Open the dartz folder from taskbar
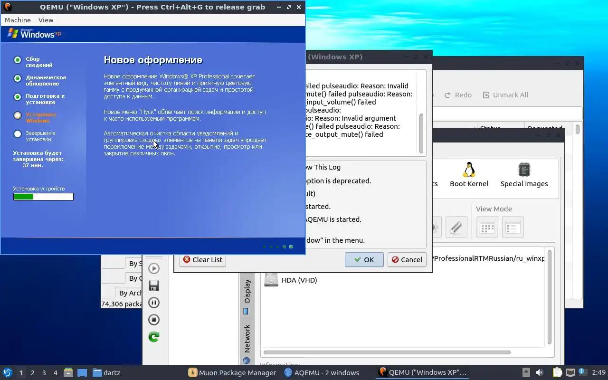 106,372
